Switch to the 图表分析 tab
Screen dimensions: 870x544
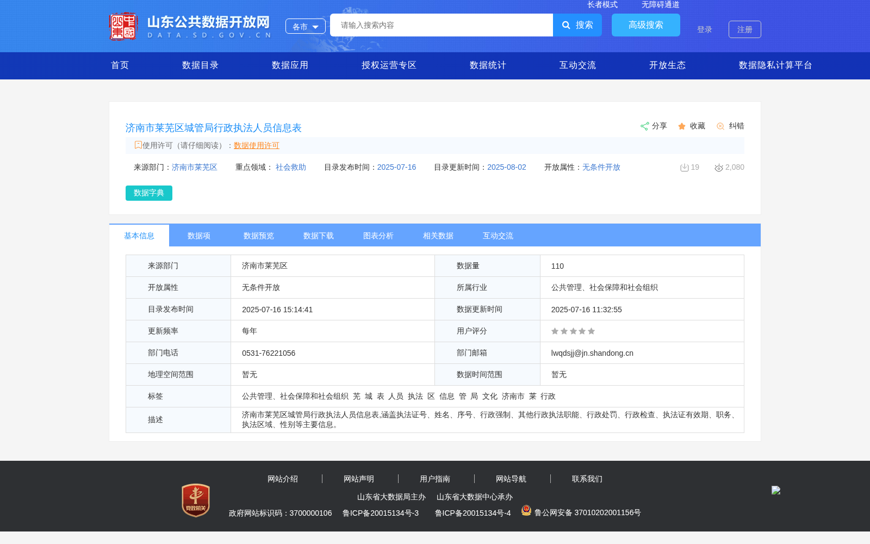pos(378,236)
